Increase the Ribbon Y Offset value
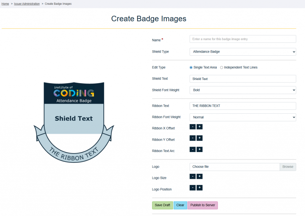Image resolution: width=305 pixels, height=216 pixels. pos(199,138)
